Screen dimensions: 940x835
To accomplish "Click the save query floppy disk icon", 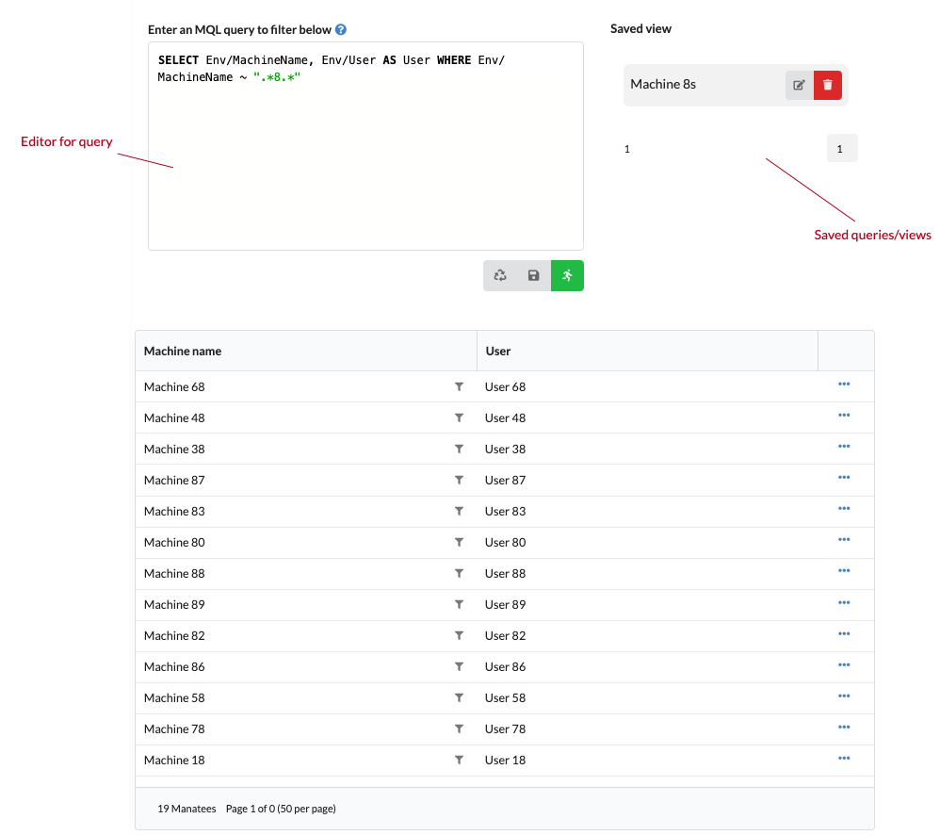I will [x=533, y=275].
